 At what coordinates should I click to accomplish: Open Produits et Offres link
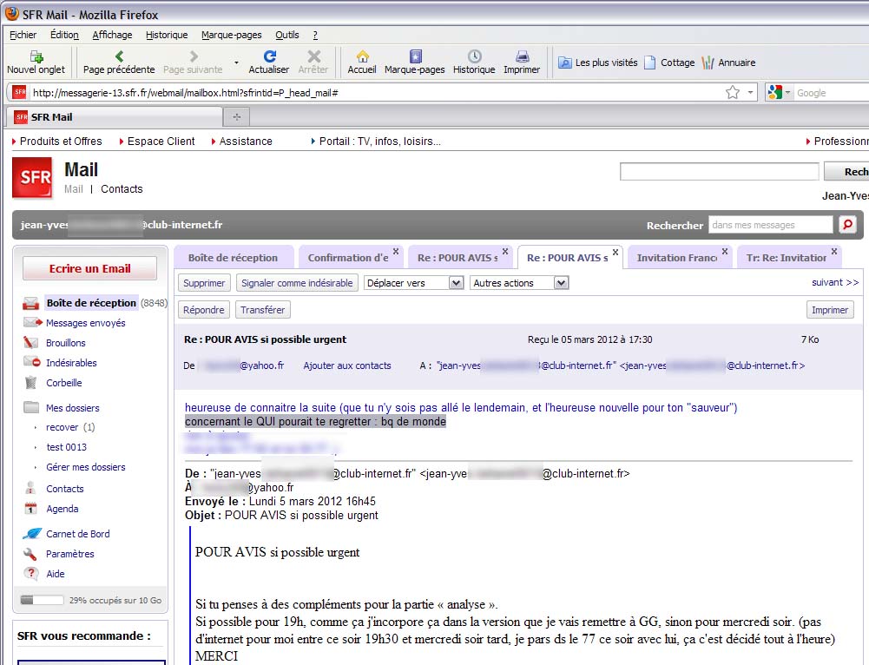[61, 142]
